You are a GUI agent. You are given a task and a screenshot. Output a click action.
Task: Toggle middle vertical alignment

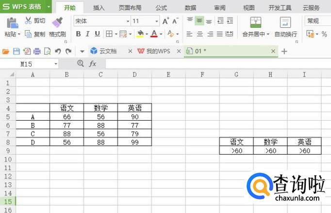pos(199,21)
